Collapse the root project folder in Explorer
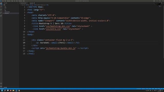164x92 pixels. (x=4, y=5)
